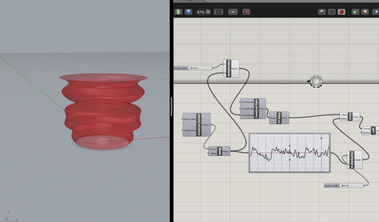Click the Radius input on Circle
Screen dimensions: 379x222
click(x=344, y=119)
